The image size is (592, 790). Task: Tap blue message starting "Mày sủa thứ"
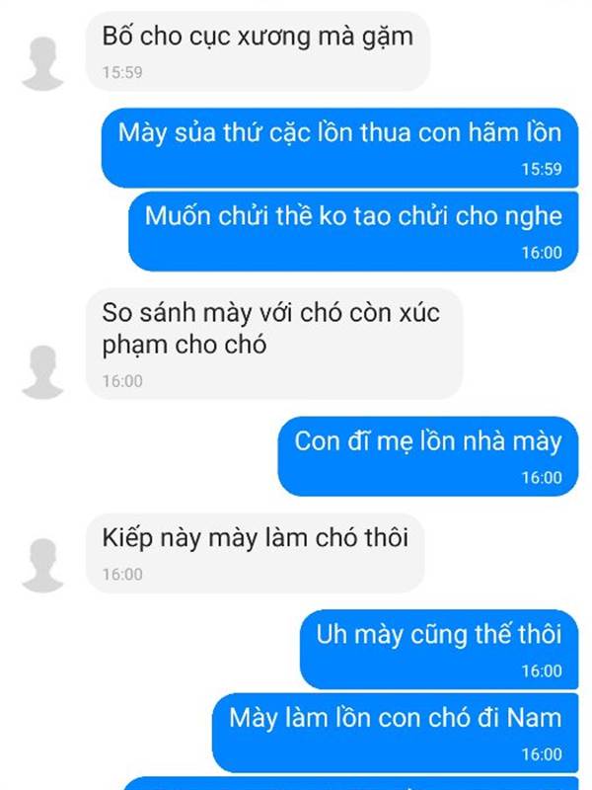coord(339,147)
